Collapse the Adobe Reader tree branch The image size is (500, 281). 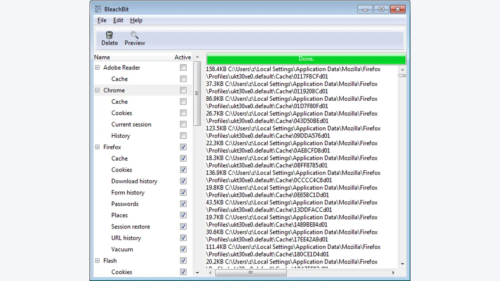tap(97, 67)
